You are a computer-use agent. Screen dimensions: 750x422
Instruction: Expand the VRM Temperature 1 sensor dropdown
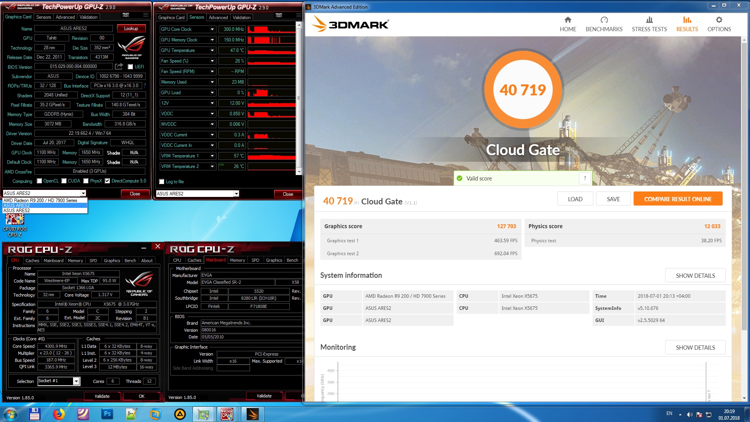[212, 156]
